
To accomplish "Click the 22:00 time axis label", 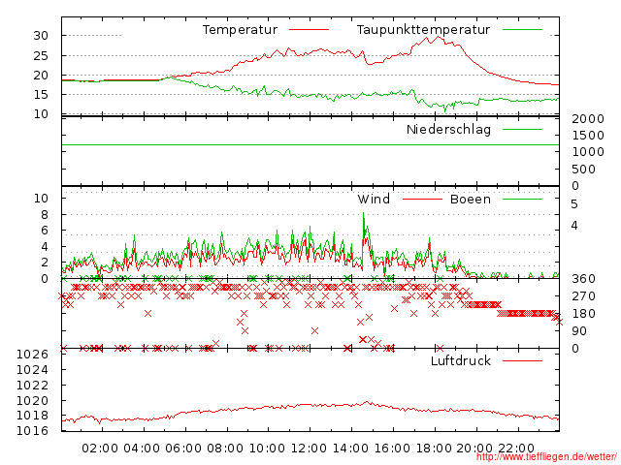I will [x=516, y=449].
